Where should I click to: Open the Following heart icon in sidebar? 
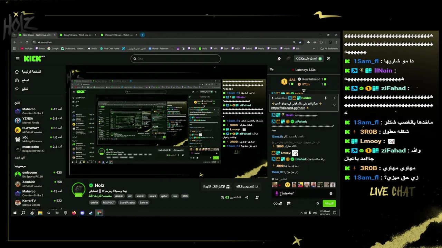coord(17,89)
